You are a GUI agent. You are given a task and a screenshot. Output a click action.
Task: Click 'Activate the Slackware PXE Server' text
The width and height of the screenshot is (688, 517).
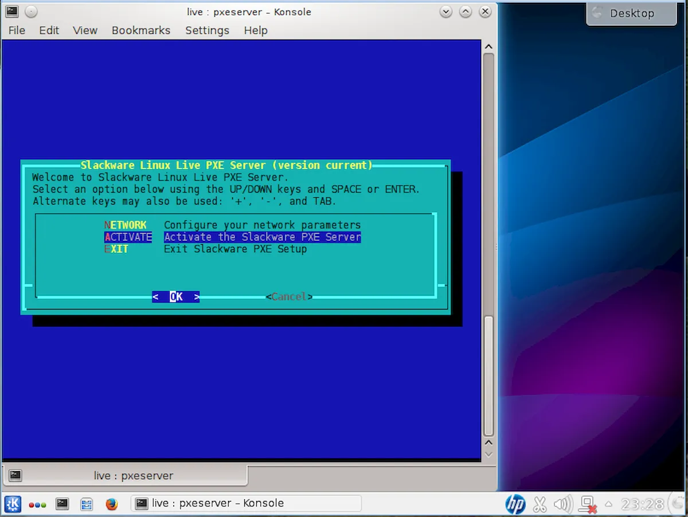tap(263, 237)
